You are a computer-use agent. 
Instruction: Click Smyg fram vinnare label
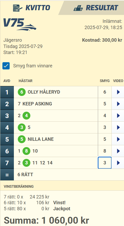coord(33,66)
